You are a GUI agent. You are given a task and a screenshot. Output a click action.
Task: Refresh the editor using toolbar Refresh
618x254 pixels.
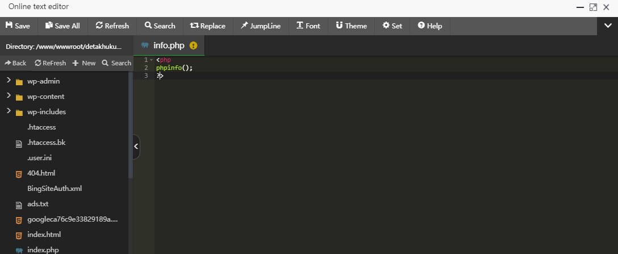tap(112, 26)
